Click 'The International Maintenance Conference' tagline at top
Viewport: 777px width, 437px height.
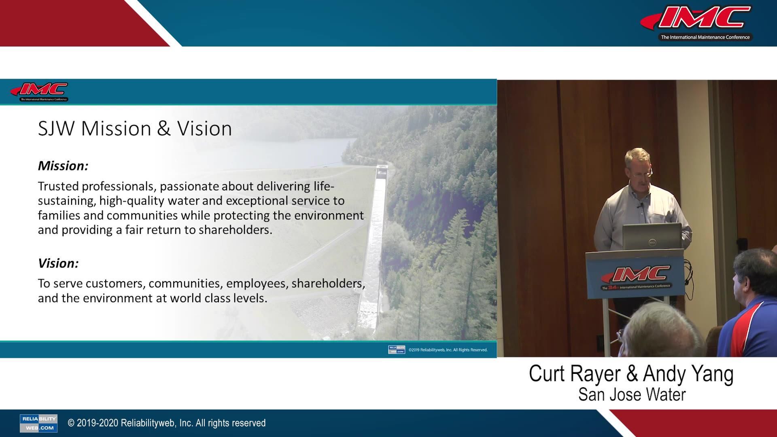pos(705,37)
